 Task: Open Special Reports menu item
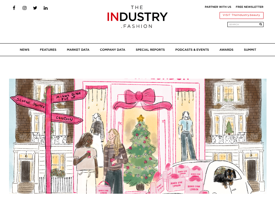[150, 50]
